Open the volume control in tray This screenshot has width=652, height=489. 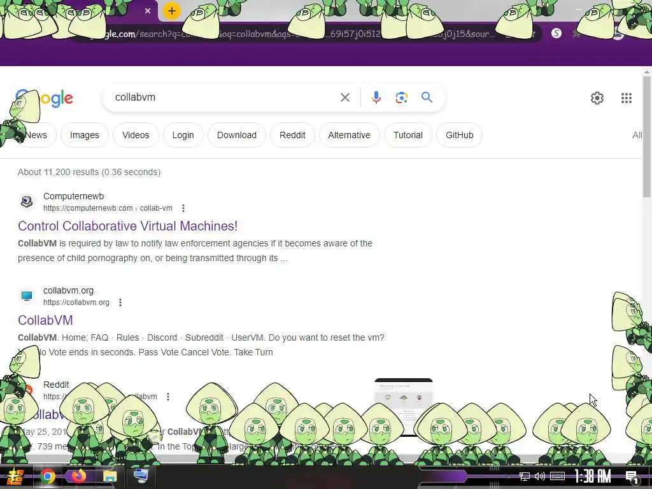coord(540,476)
